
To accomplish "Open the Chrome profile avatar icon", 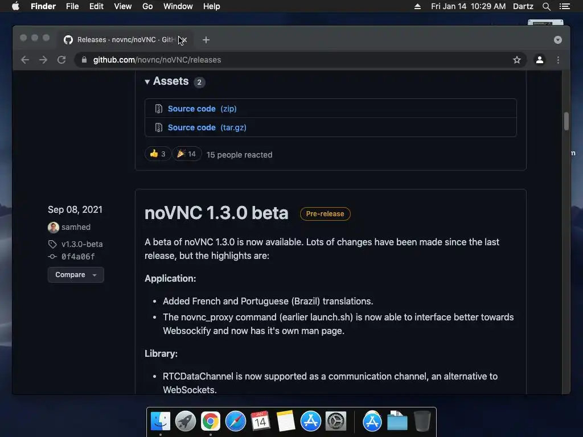I will pyautogui.click(x=540, y=59).
